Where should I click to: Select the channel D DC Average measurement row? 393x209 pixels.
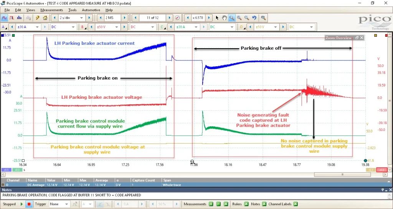click(196, 185)
